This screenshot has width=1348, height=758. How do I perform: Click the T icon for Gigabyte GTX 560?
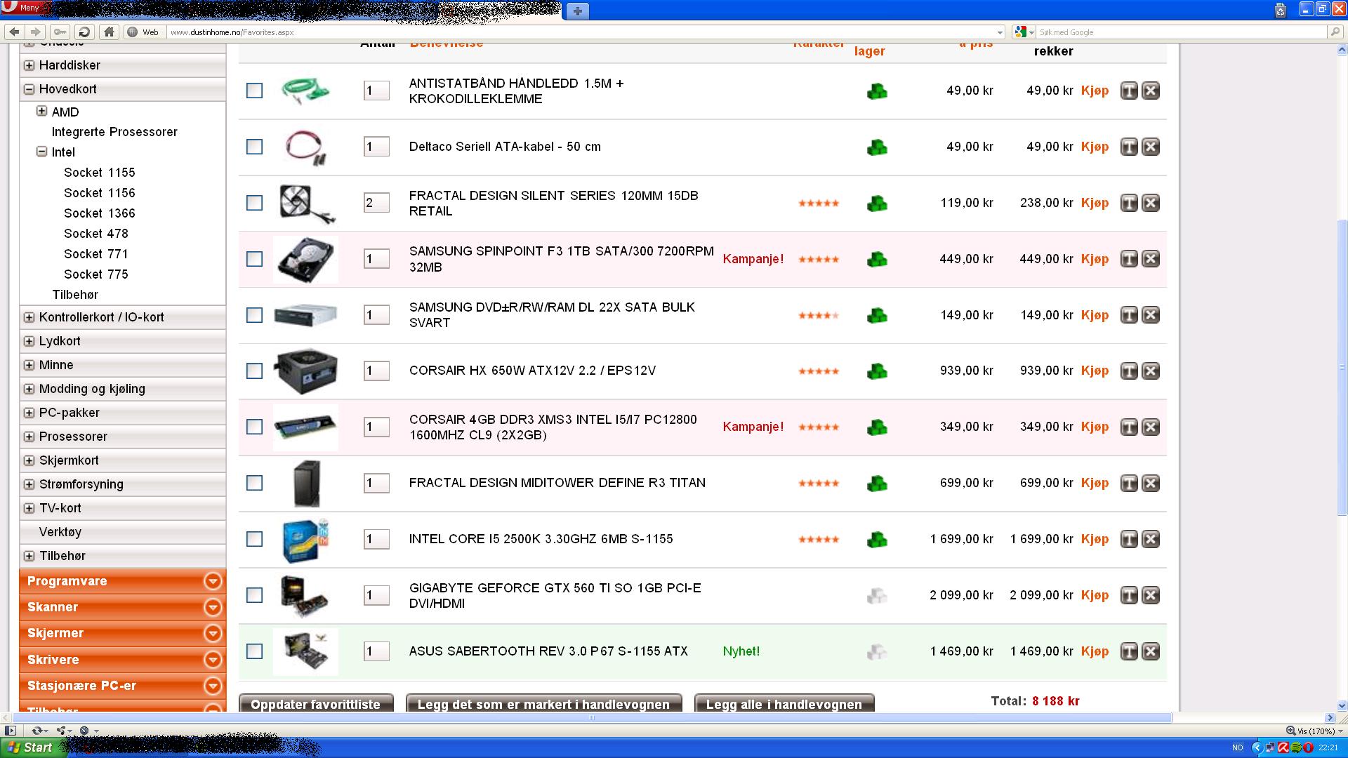tap(1129, 595)
